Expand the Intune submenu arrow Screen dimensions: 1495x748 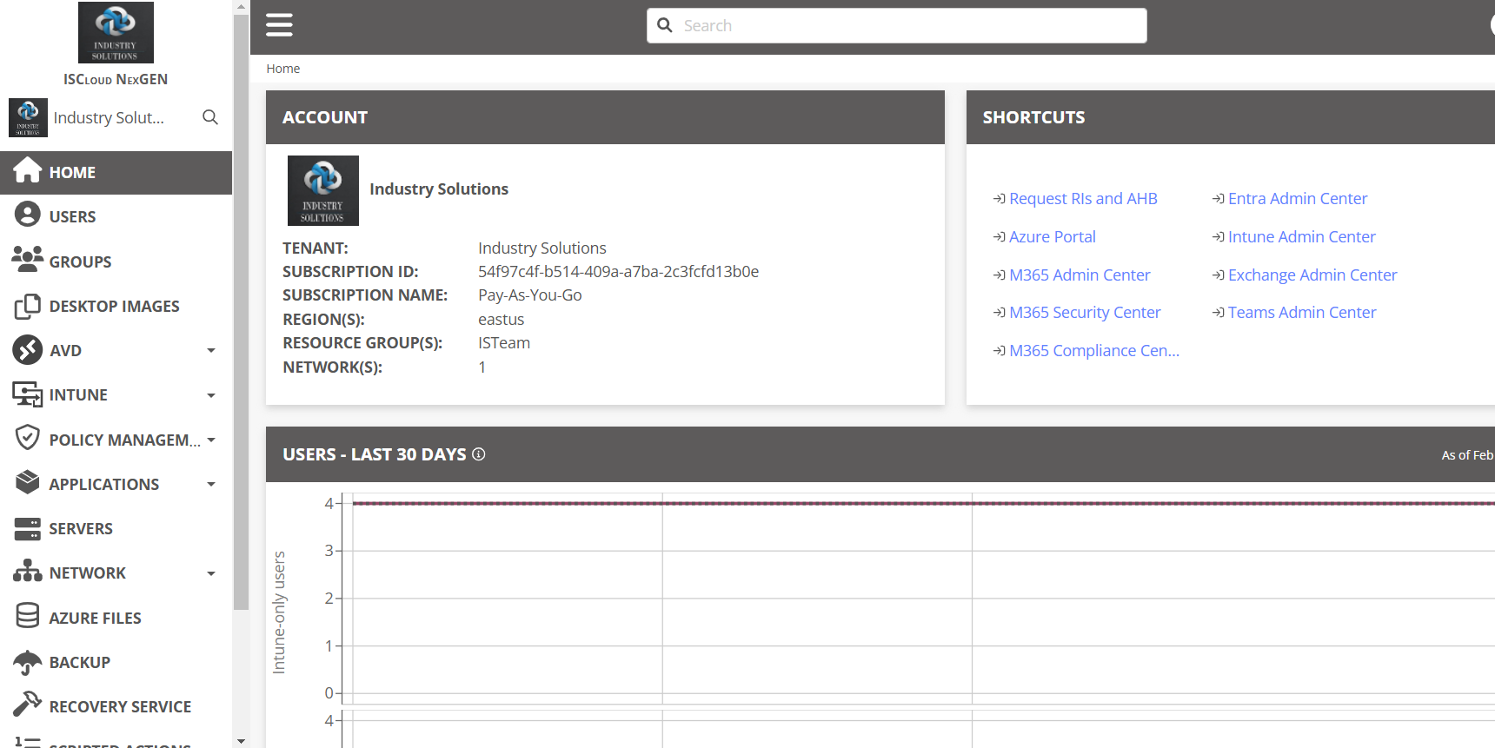pyautogui.click(x=210, y=395)
